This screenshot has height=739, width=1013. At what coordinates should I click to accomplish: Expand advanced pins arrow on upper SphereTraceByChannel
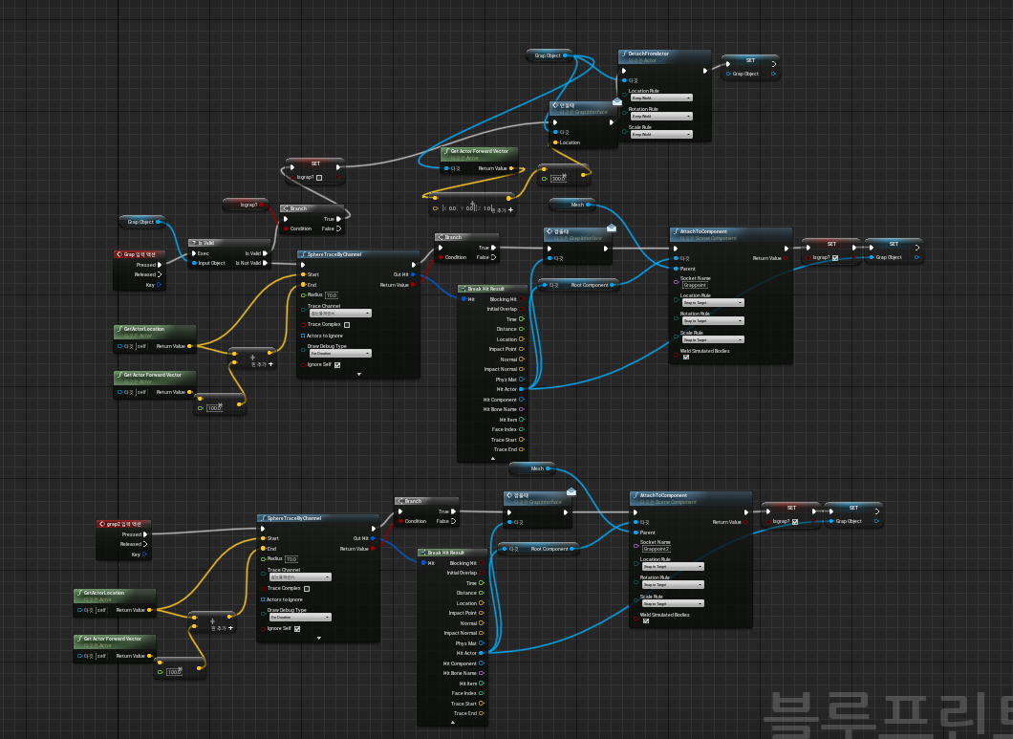(x=359, y=375)
